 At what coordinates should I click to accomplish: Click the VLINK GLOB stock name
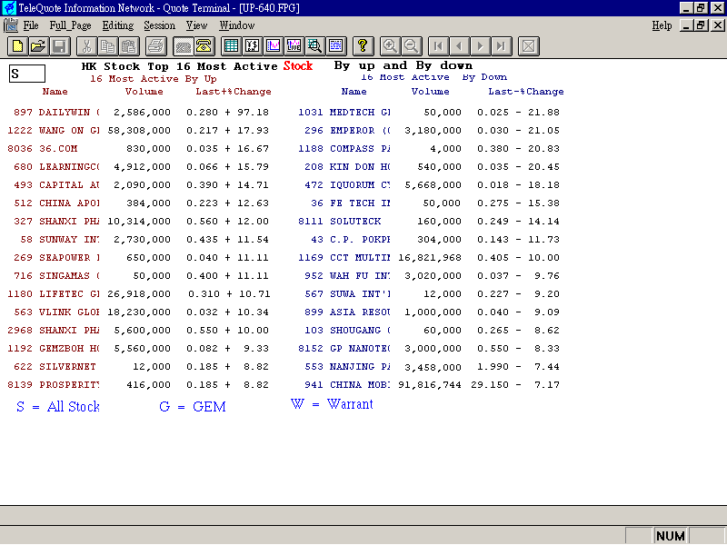69,312
